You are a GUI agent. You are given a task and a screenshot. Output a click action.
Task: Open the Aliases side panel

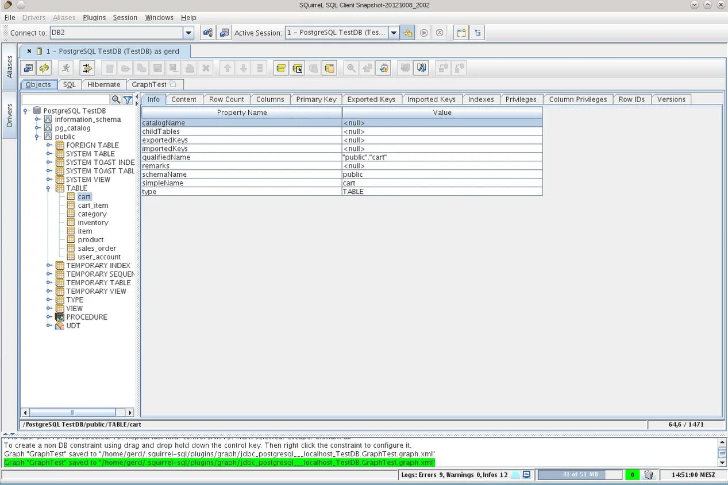(10, 67)
